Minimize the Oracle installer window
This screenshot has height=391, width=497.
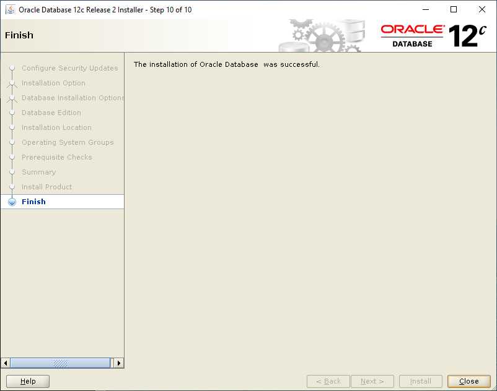[426, 9]
